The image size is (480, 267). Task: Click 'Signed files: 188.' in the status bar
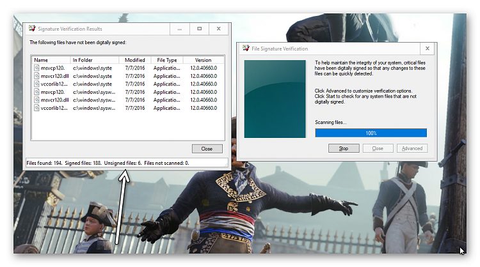tap(83, 163)
